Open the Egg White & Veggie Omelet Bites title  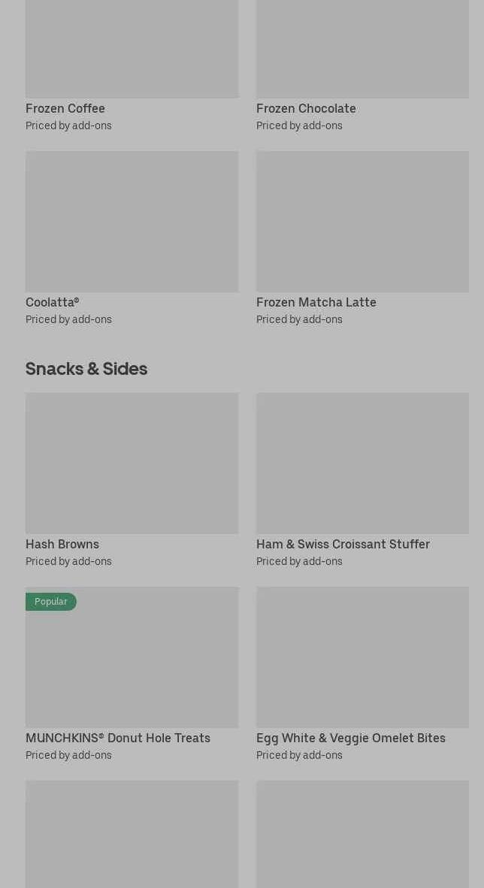click(x=350, y=738)
